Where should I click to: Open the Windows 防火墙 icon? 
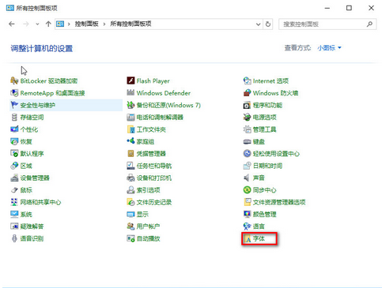pyautogui.click(x=247, y=93)
